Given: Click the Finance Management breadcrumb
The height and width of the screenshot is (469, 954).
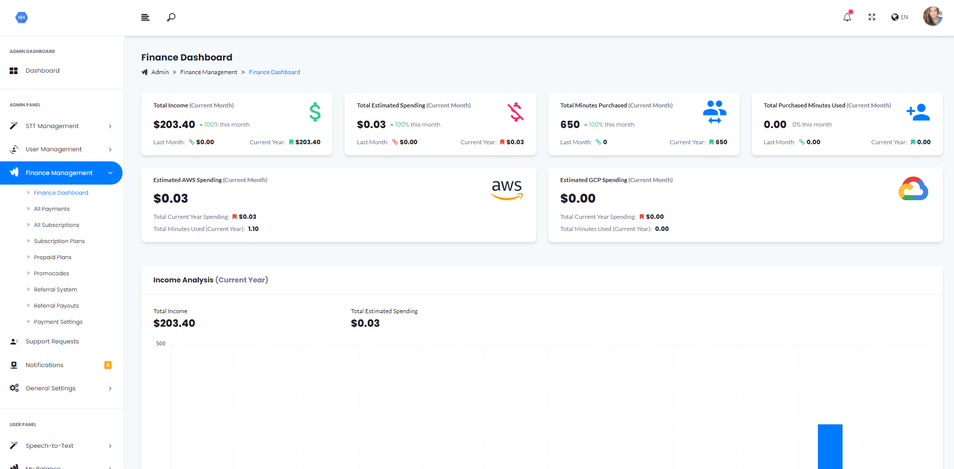Looking at the screenshot, I should point(208,72).
